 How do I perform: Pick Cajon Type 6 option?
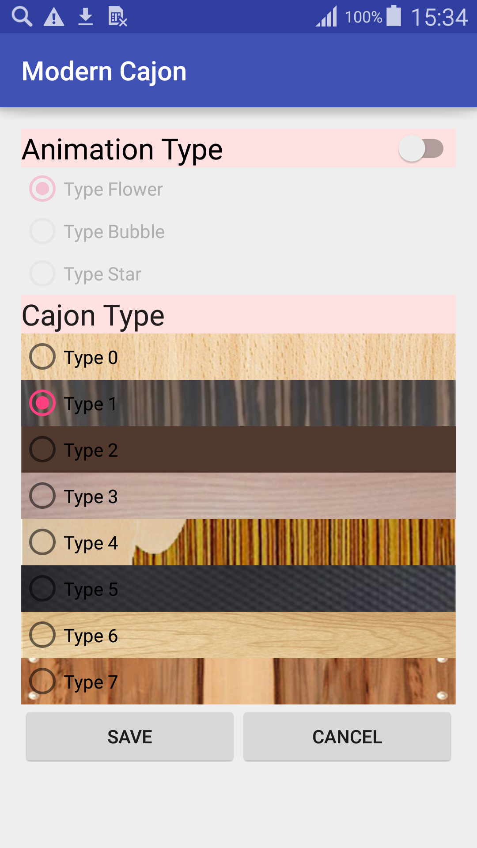click(42, 635)
